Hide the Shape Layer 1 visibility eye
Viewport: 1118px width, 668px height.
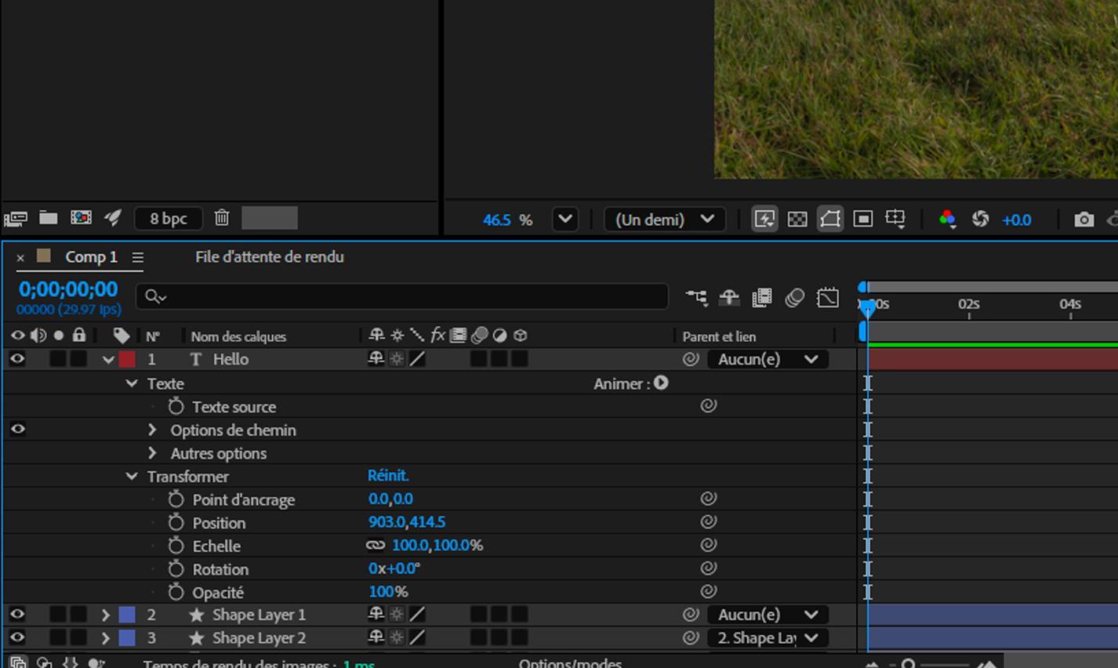17,615
